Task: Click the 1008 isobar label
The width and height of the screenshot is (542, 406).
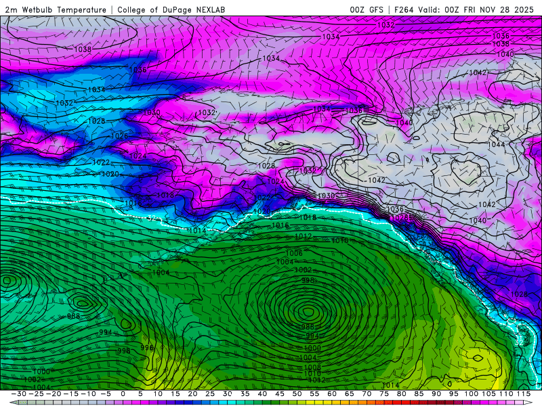Action: click(312, 367)
